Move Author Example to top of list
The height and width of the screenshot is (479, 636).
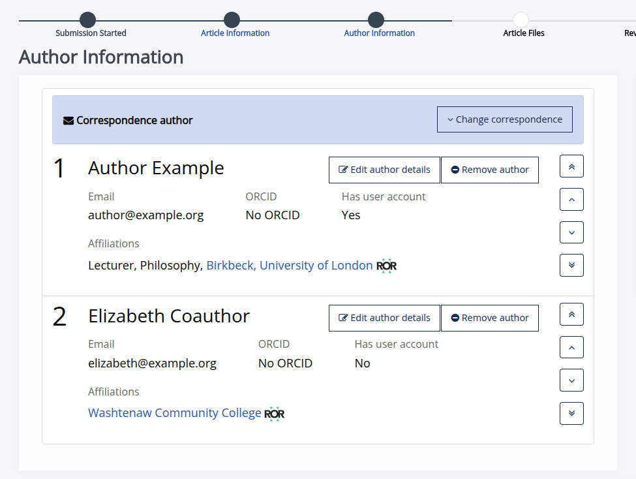pyautogui.click(x=571, y=166)
